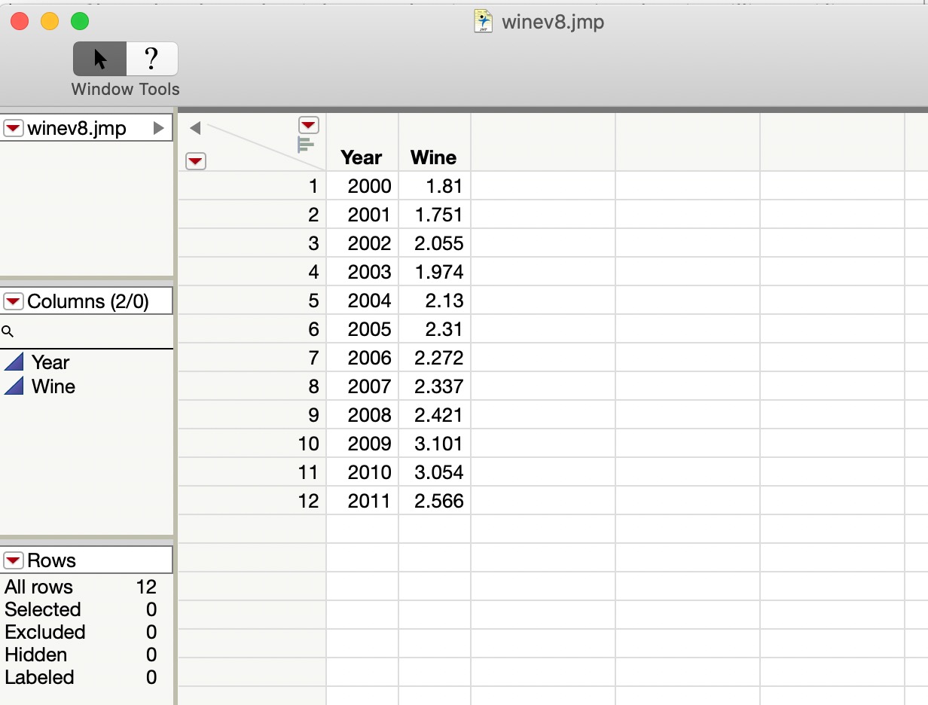Click the Wine cell 2.337

pos(435,386)
